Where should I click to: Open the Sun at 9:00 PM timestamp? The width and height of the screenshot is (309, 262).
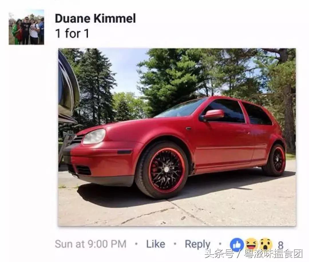coord(90,244)
